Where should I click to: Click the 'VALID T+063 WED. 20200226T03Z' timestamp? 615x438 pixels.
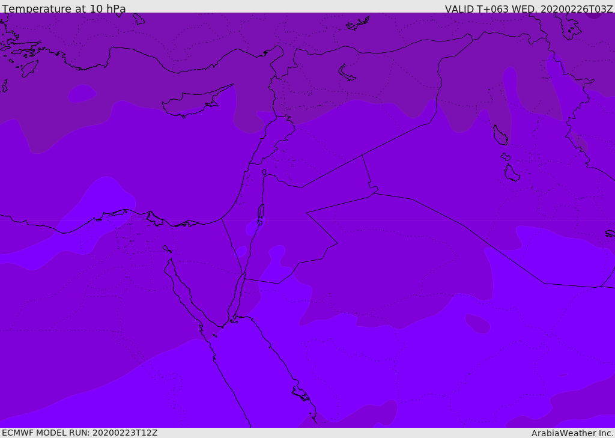[529, 8]
